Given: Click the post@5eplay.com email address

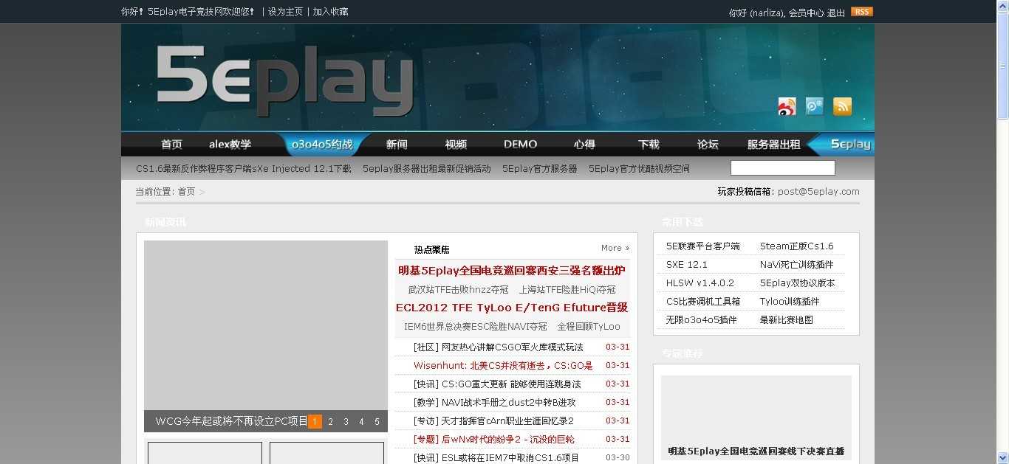Looking at the screenshot, I should (818, 192).
